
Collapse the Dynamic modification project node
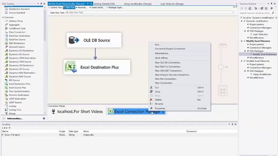(x=242, y=21)
